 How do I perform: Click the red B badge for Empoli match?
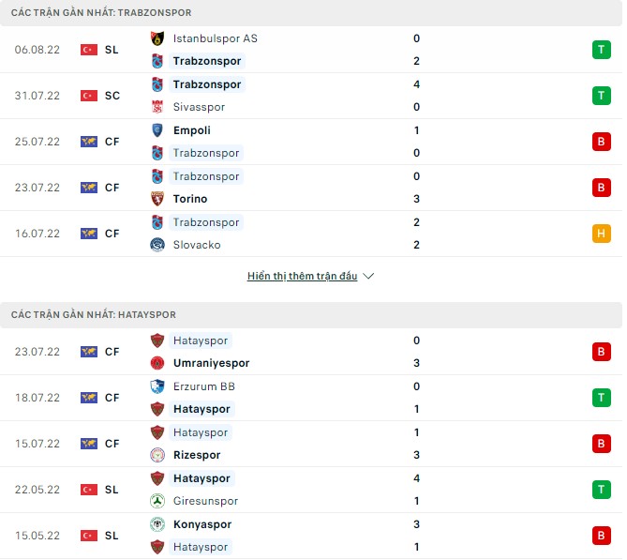pos(600,142)
